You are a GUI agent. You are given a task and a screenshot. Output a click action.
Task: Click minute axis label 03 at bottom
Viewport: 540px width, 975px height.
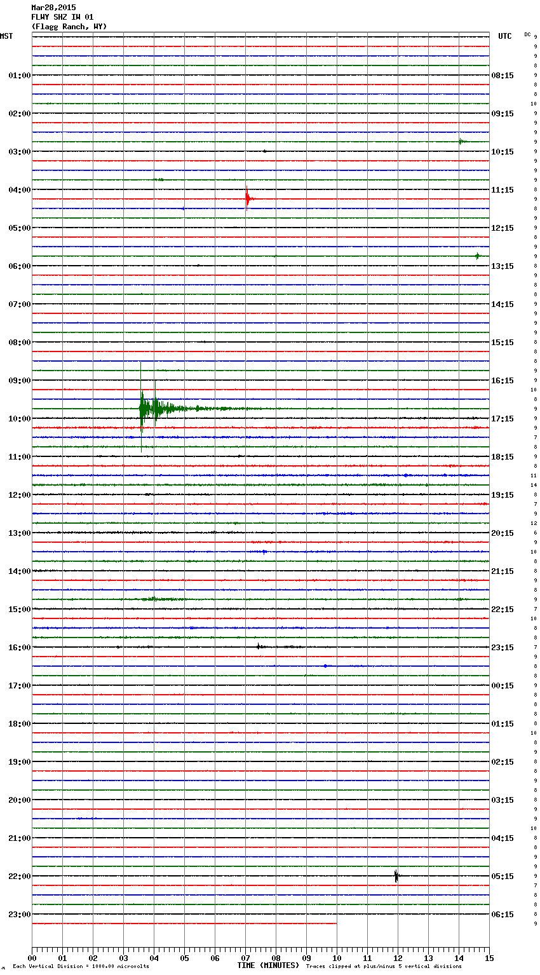point(123,958)
